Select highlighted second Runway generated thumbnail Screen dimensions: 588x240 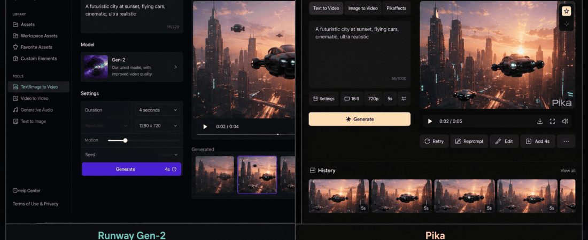point(257,175)
